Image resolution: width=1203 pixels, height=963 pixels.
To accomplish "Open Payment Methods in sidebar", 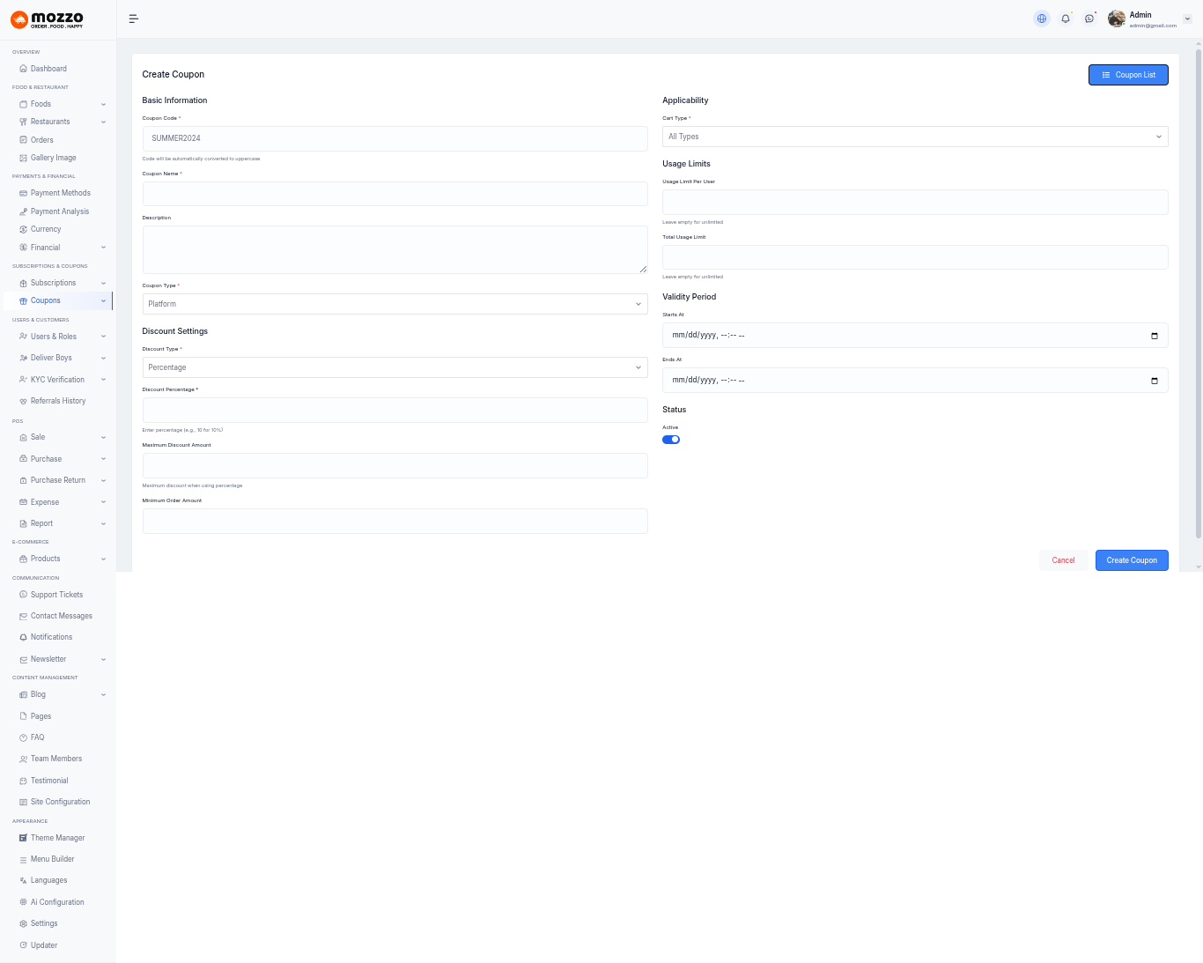I will tap(60, 193).
